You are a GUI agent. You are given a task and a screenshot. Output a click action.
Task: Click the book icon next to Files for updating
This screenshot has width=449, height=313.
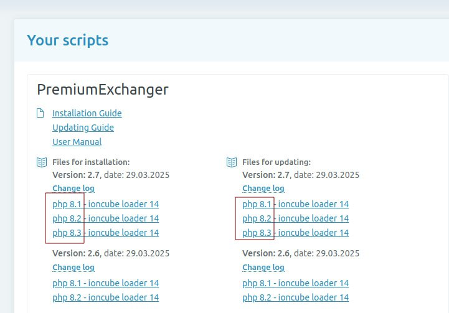231,162
